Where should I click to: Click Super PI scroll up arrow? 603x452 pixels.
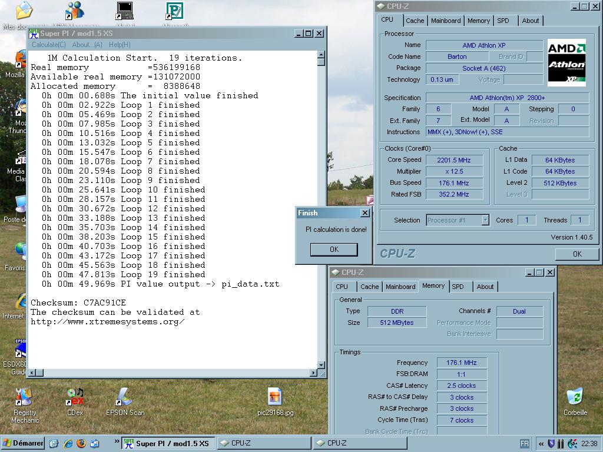point(321,55)
